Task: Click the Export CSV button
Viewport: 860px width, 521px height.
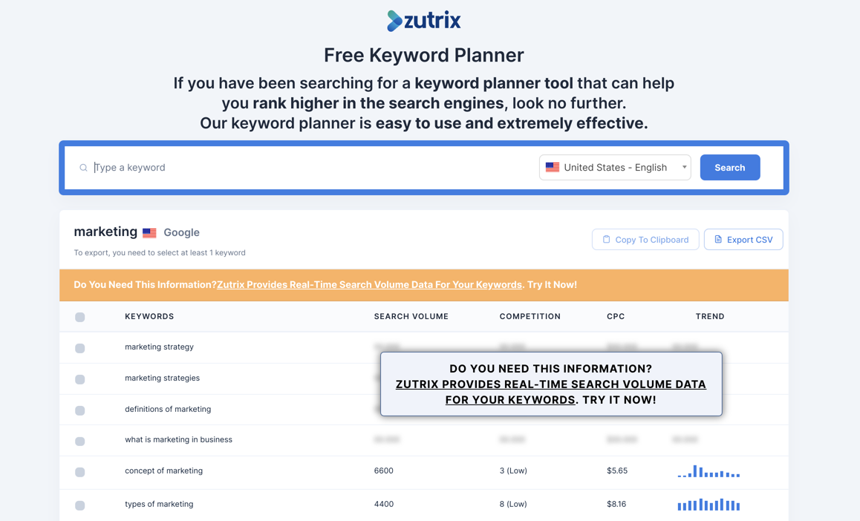Action: point(743,240)
